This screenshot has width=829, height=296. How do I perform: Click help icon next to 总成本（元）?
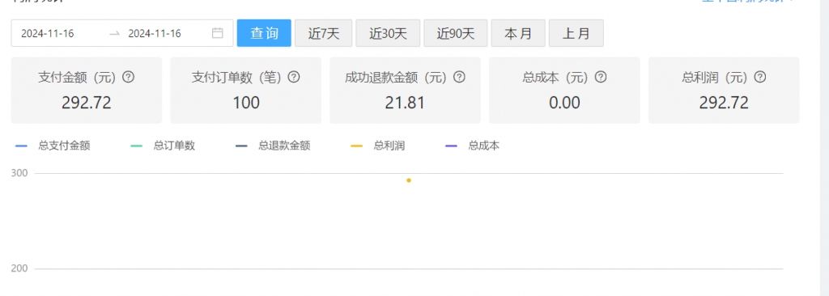[601, 77]
